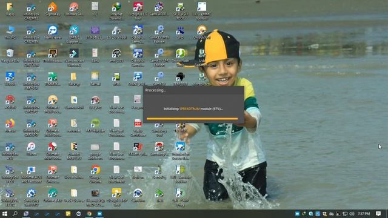Launch the Infinity-Box CM2MT2 shortcut
The height and width of the screenshot is (218, 388).
coord(31,11)
